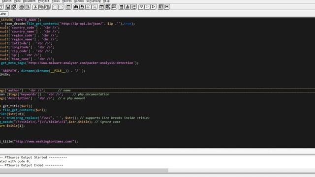Image resolution: width=315 pixels, height=177 pixels.
Task: Select the .php document tab
Action: pos(4,14)
